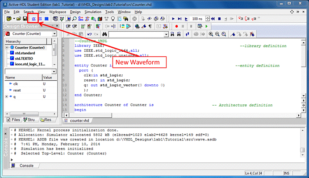Click the small green play arrow icon
309x178 pixels.
[x=207, y=26]
